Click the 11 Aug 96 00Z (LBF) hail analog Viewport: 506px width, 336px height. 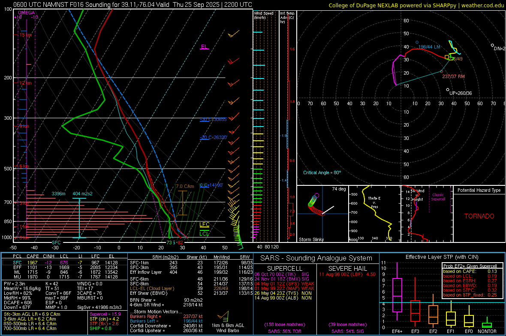347,274
